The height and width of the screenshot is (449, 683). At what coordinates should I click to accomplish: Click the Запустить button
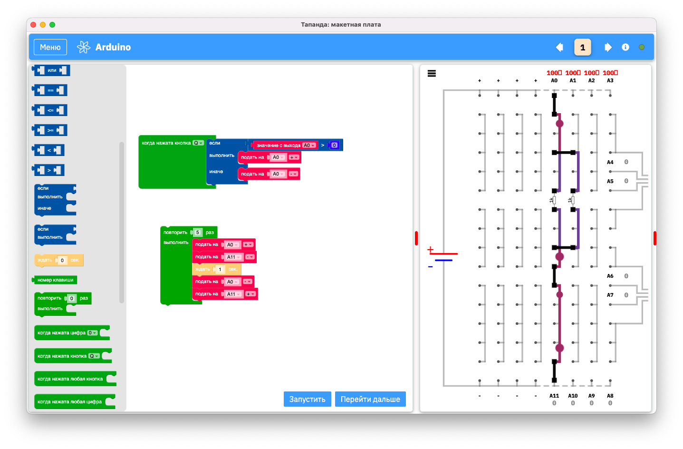pos(308,399)
